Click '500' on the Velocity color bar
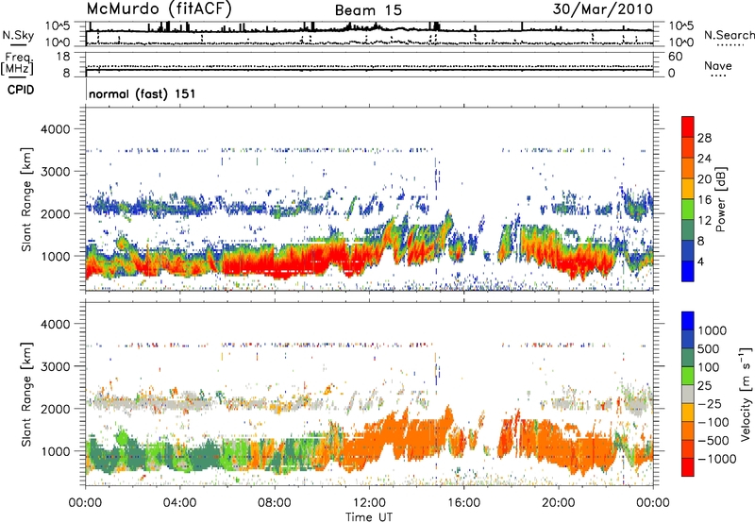The image size is (755, 523). point(709,348)
